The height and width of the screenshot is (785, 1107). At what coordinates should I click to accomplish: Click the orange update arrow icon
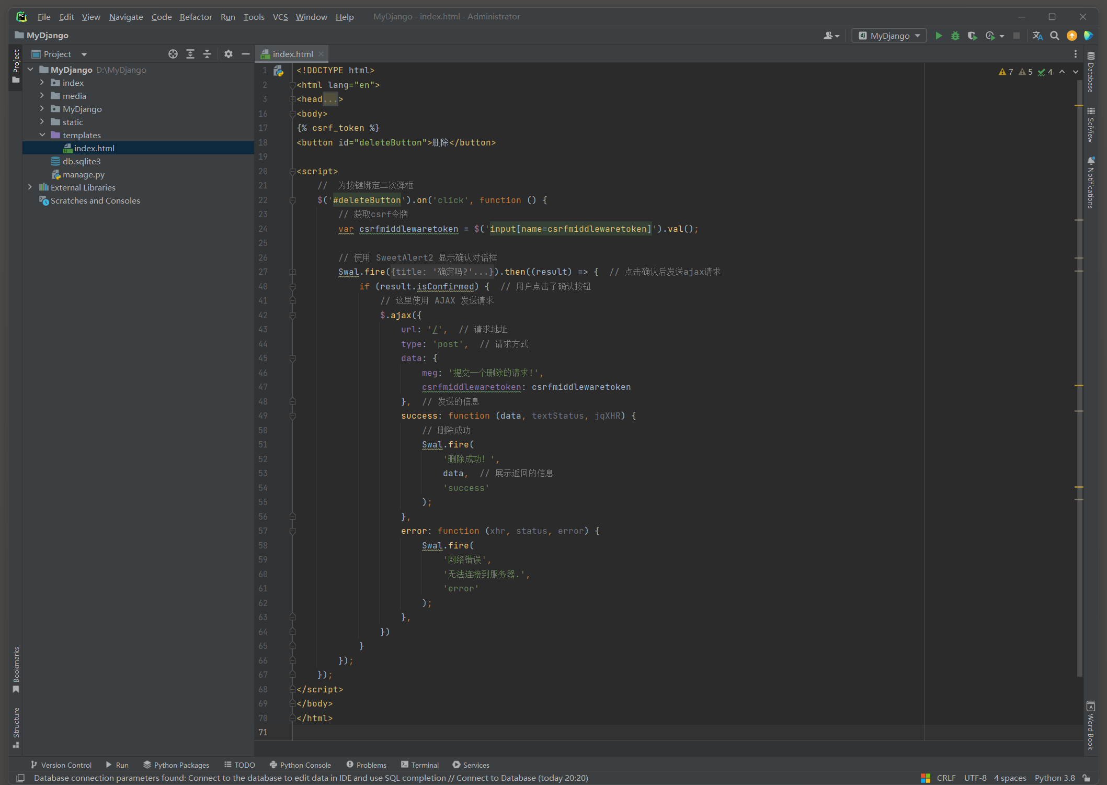pyautogui.click(x=1072, y=36)
